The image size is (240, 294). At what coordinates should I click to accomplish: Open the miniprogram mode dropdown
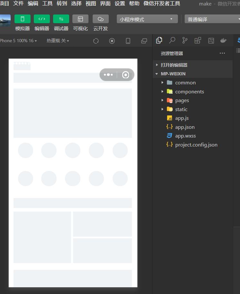point(147,19)
